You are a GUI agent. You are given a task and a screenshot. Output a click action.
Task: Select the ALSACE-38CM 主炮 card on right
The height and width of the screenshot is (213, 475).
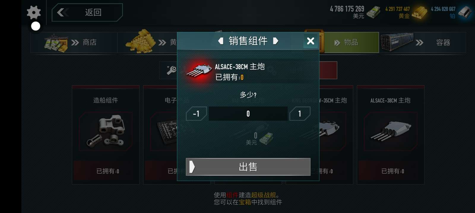[390, 135]
